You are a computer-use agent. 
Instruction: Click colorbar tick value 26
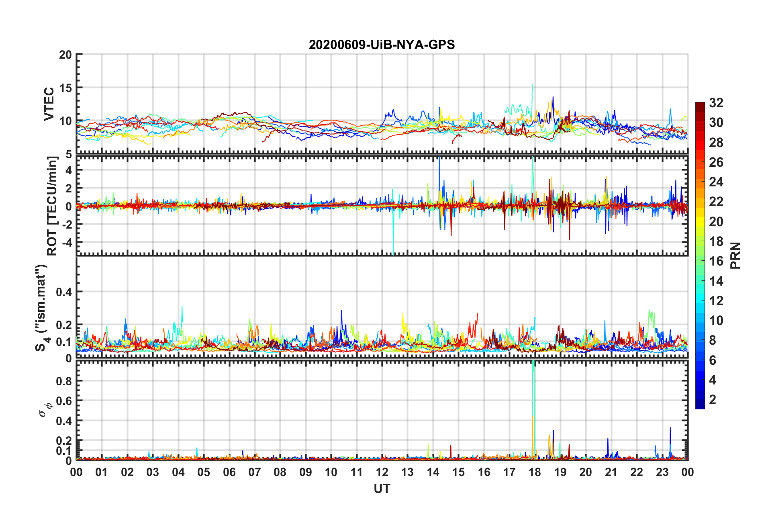716,162
